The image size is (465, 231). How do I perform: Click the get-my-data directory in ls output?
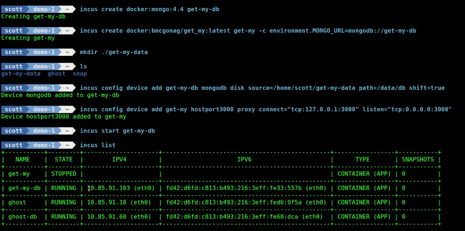(21, 74)
